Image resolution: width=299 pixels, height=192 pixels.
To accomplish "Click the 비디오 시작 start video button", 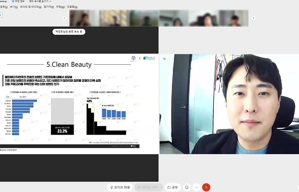I will (148, 187).
